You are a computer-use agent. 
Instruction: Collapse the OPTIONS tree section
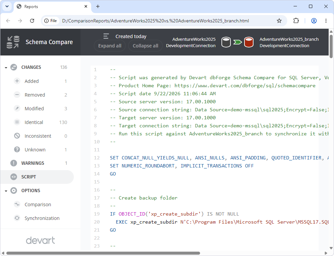[x=6, y=191]
